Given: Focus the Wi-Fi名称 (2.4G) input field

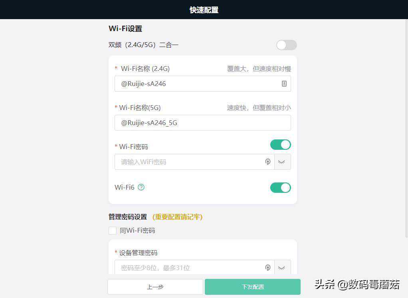Looking at the screenshot, I should point(203,84).
